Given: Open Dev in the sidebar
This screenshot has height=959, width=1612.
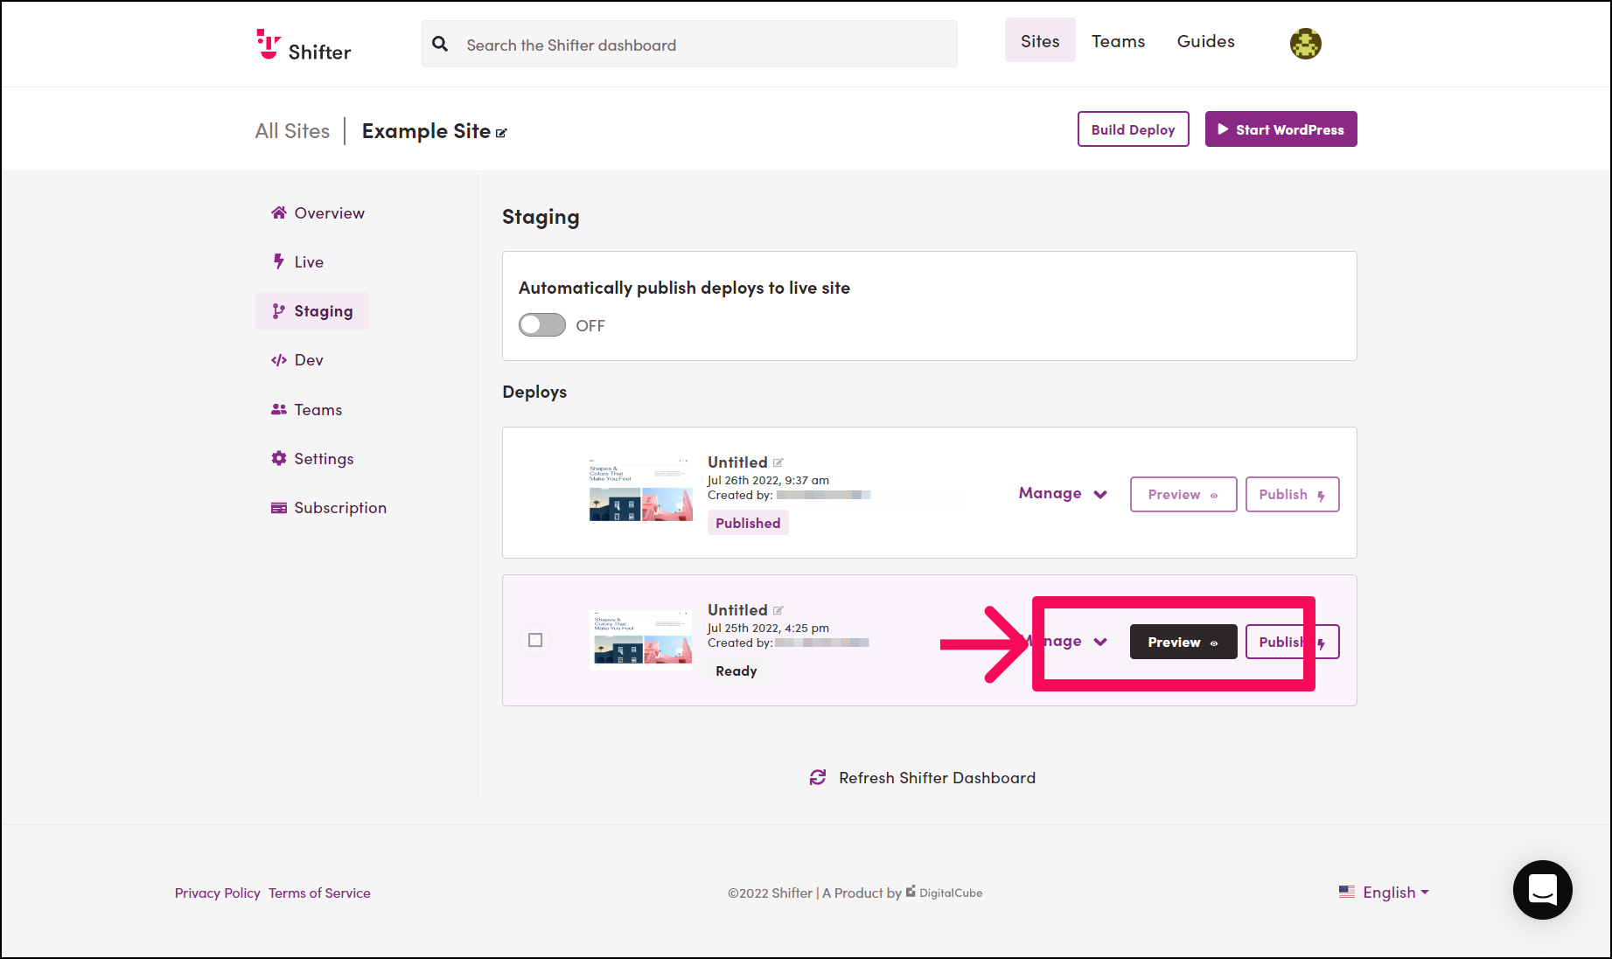Looking at the screenshot, I should click(x=297, y=360).
